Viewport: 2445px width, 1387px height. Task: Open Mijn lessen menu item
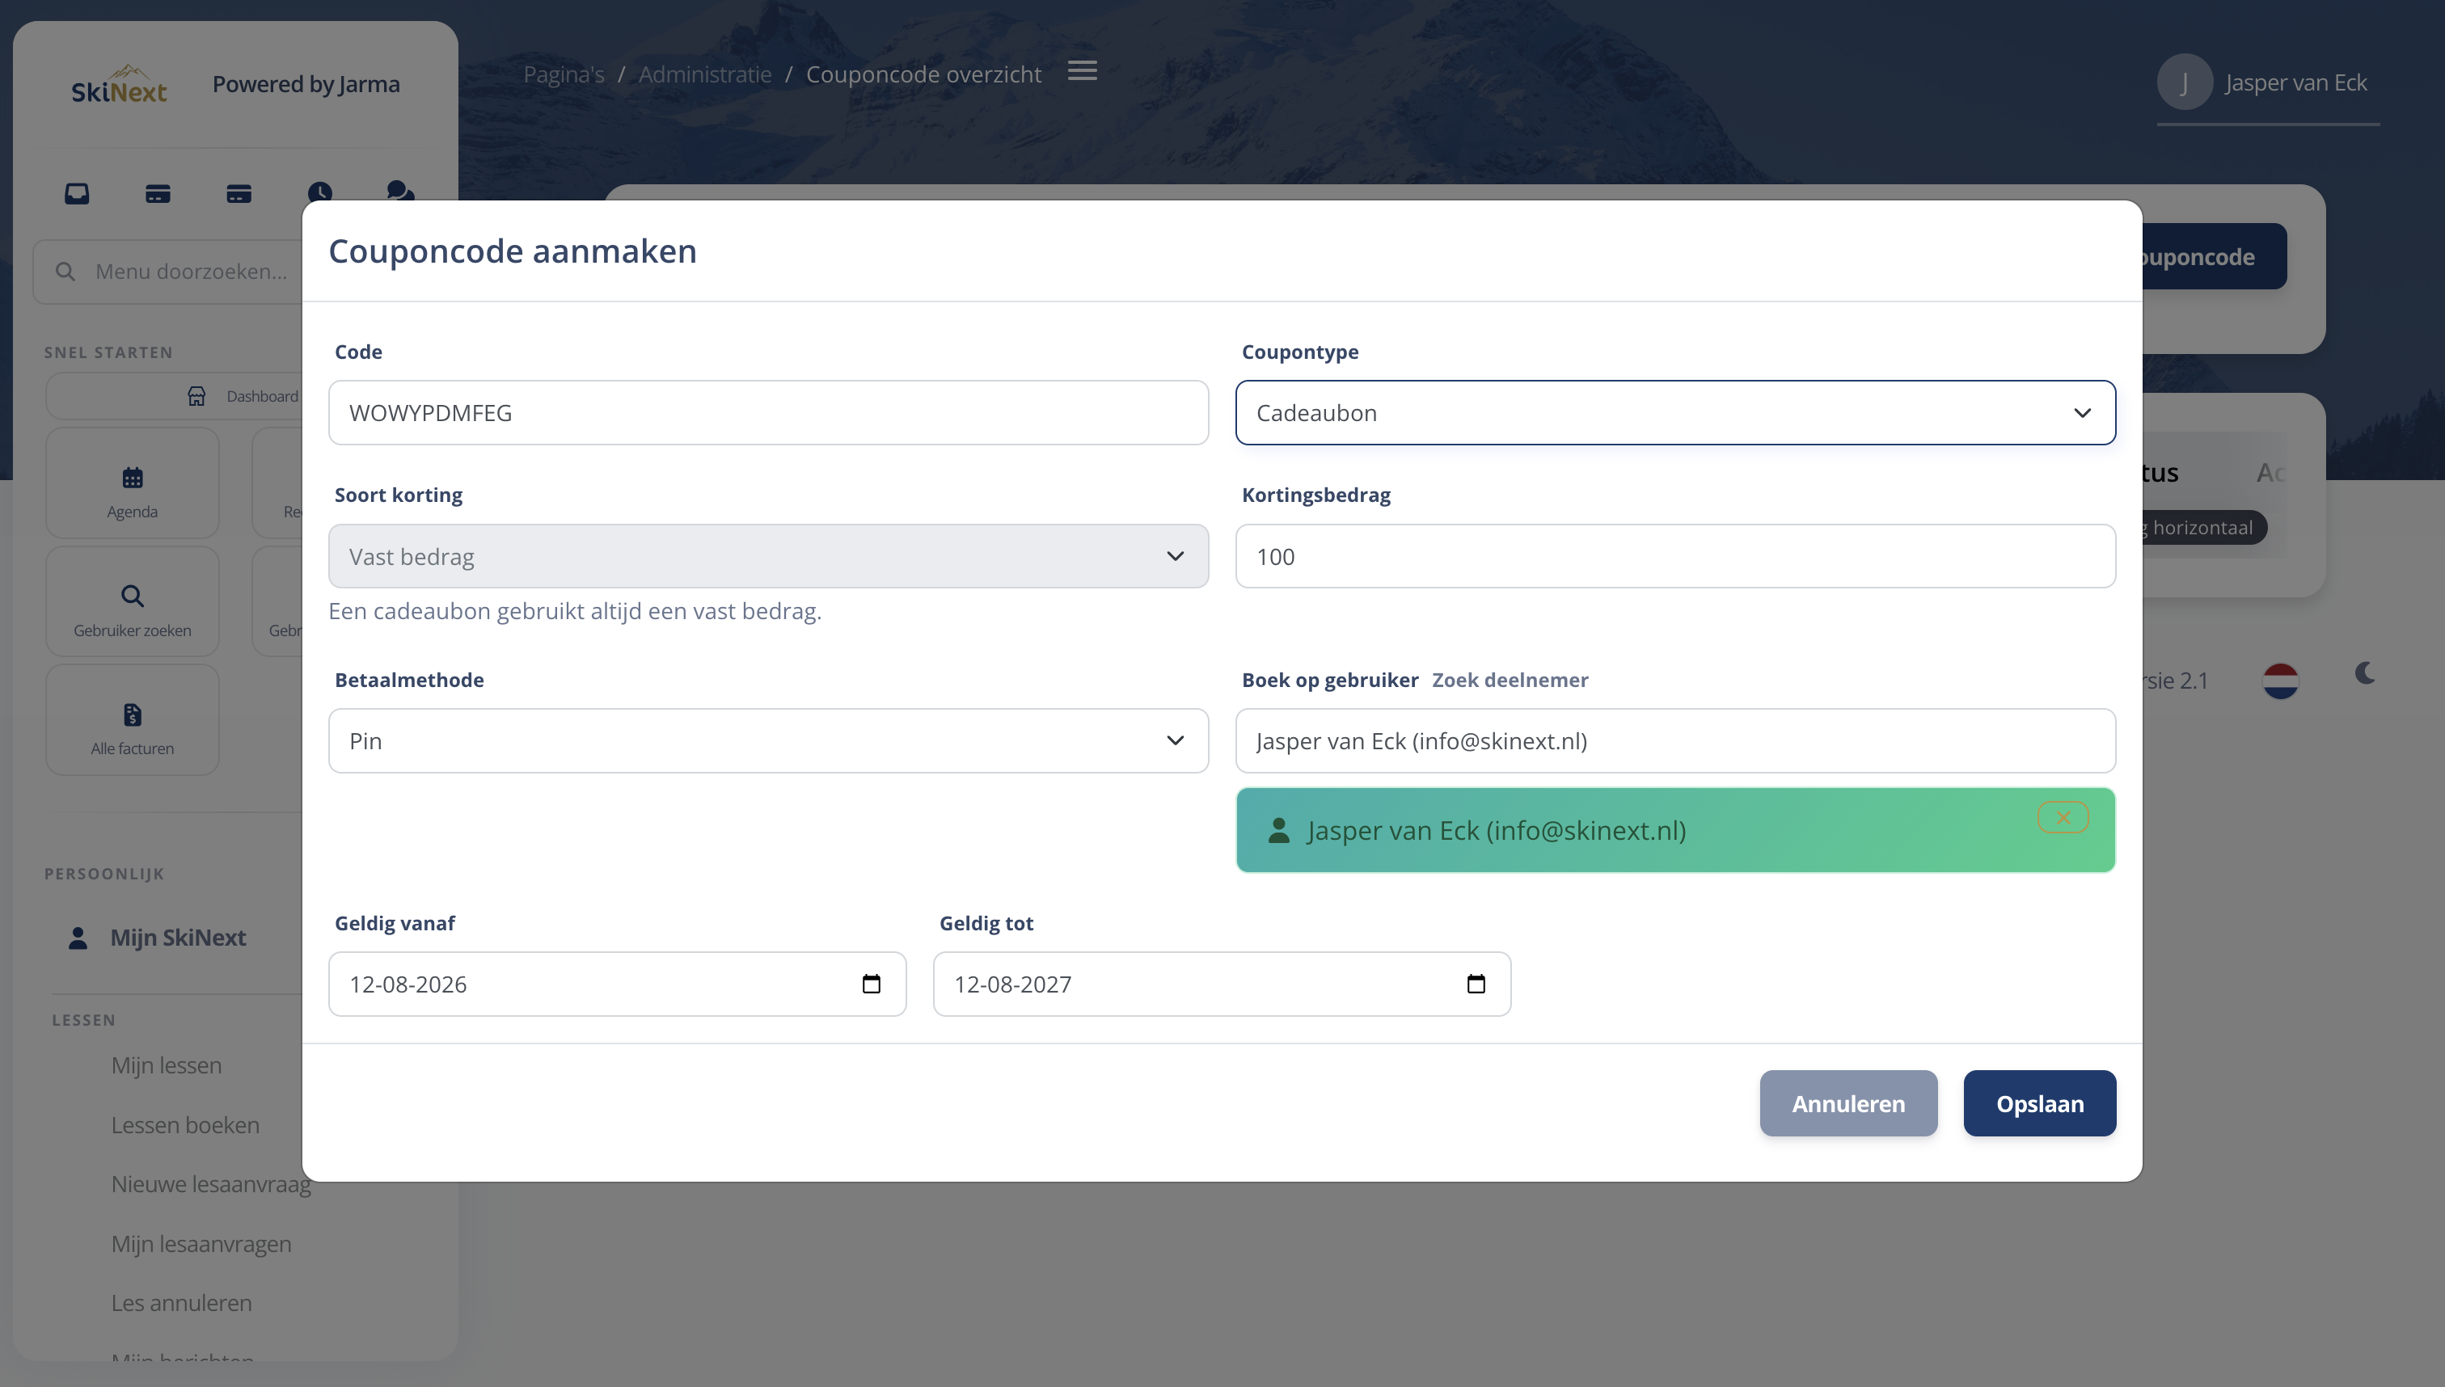[166, 1065]
